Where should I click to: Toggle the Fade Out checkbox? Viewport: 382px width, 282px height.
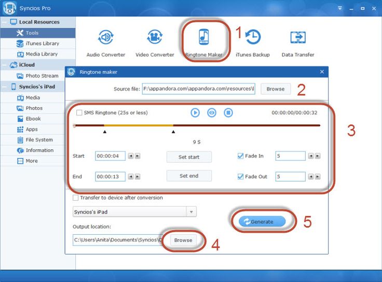tap(240, 176)
